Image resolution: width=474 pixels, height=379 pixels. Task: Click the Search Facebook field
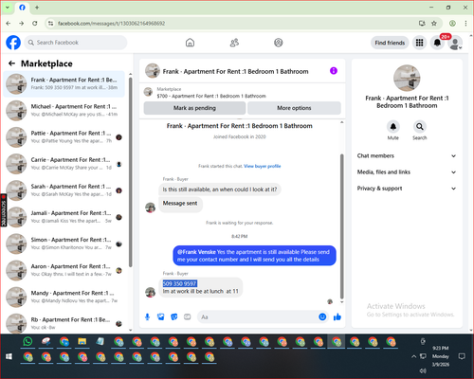[x=76, y=43]
